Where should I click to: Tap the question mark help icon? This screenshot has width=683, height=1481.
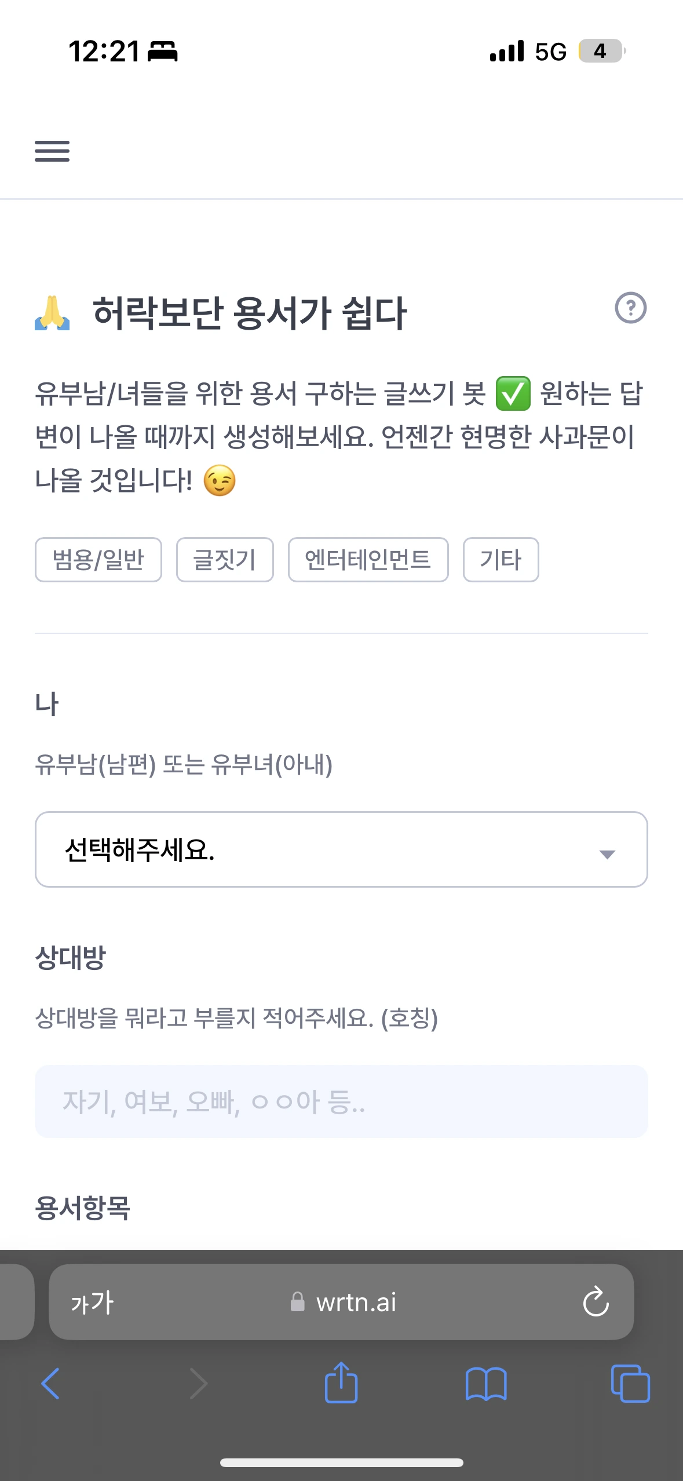(630, 308)
